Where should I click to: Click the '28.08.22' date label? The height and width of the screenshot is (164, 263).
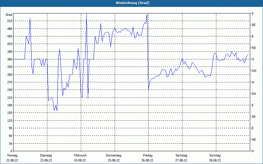(x=215, y=160)
